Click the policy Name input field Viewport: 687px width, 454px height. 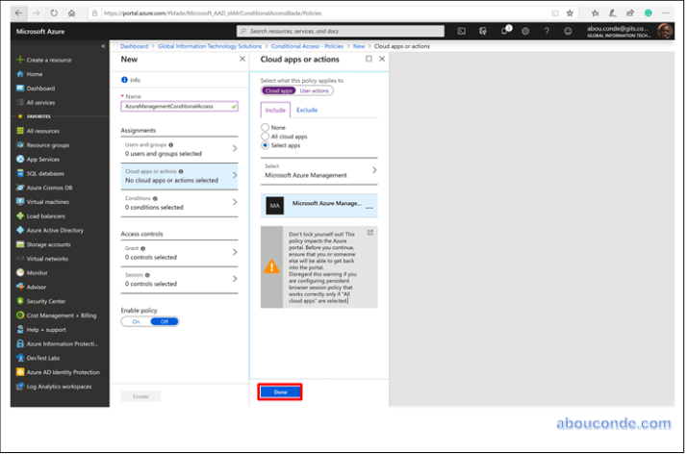click(x=176, y=106)
